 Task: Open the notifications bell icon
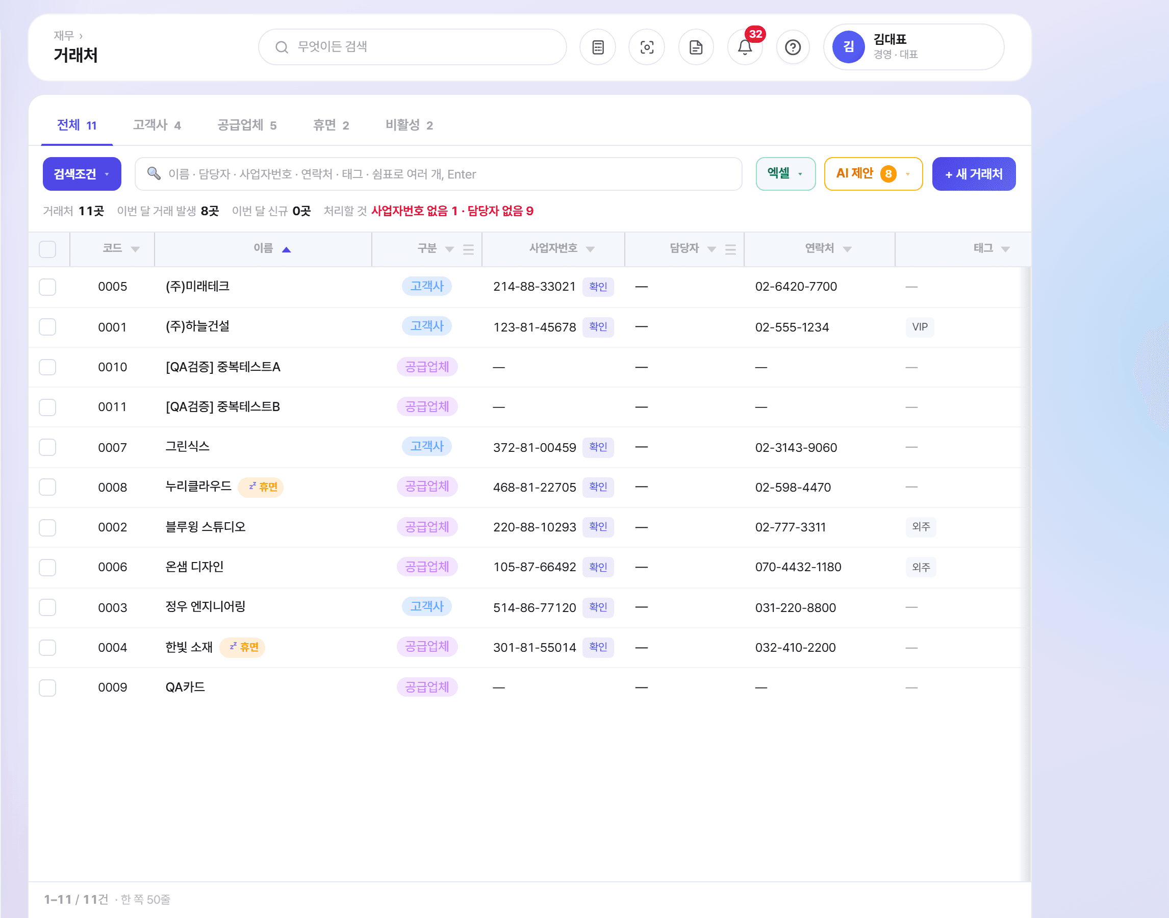coord(745,47)
